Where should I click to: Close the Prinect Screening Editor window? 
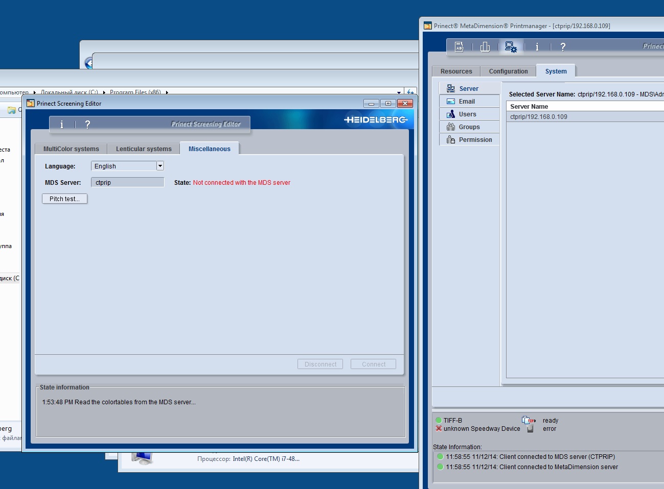pos(405,104)
